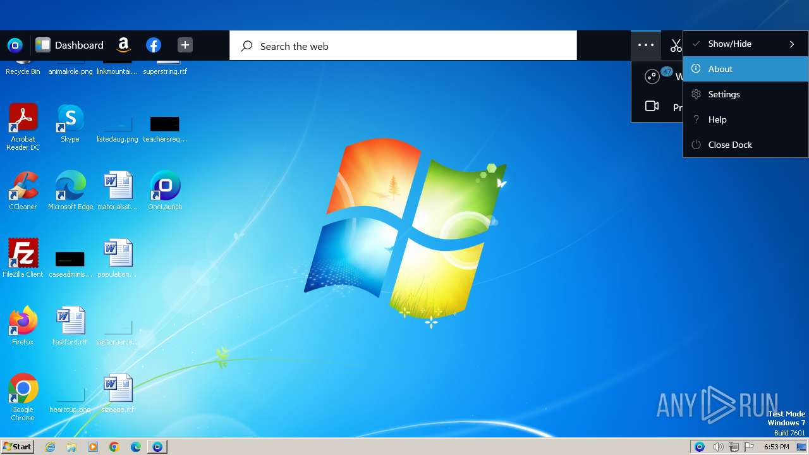The height and width of the screenshot is (455, 809).
Task: Select the sectorperce file label
Action: pyautogui.click(x=118, y=342)
